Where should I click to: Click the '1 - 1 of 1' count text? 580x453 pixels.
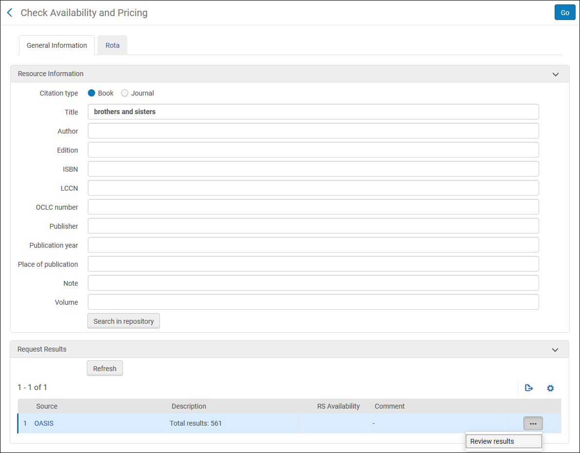tap(32, 387)
